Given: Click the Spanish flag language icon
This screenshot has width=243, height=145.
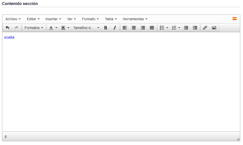Looking at the screenshot, I should 234,19.
